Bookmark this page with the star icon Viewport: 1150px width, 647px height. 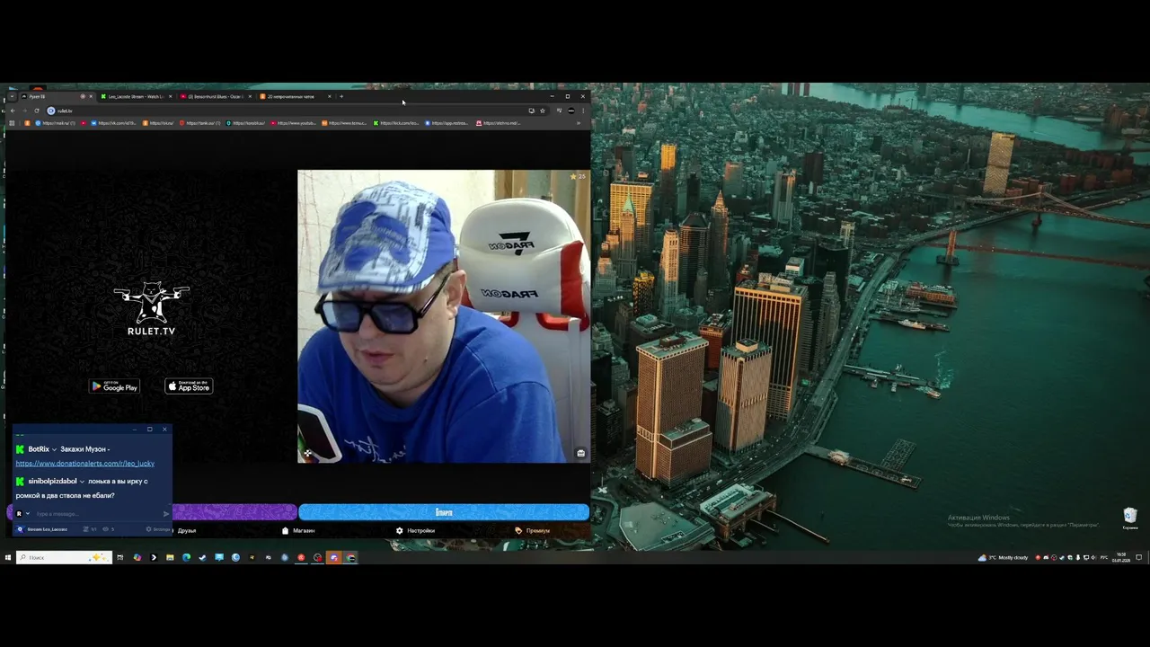pos(543,111)
